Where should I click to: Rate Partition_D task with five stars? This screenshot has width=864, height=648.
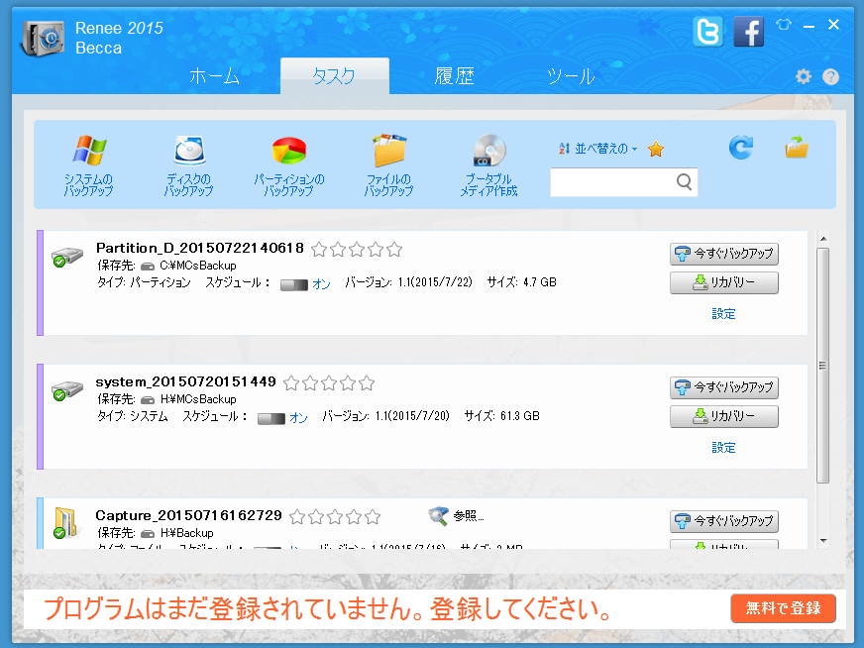394,250
